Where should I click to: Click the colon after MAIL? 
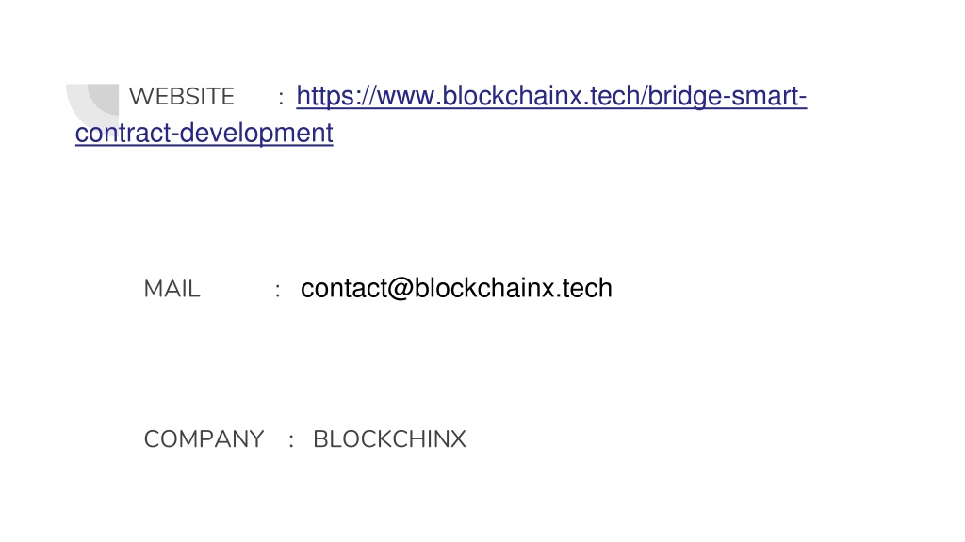pos(278,290)
